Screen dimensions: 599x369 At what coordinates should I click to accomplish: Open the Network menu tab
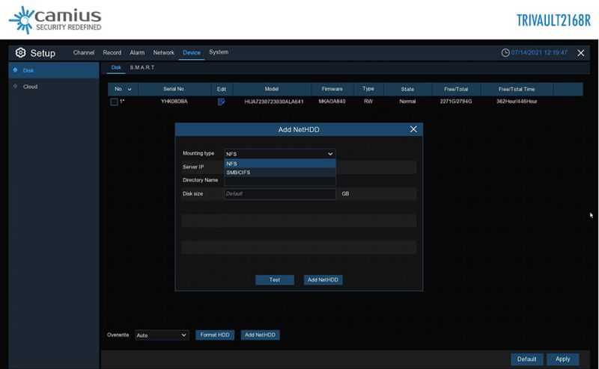tap(163, 53)
